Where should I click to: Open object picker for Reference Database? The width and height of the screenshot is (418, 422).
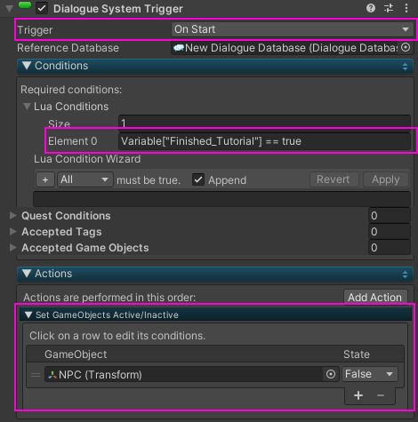(x=406, y=47)
